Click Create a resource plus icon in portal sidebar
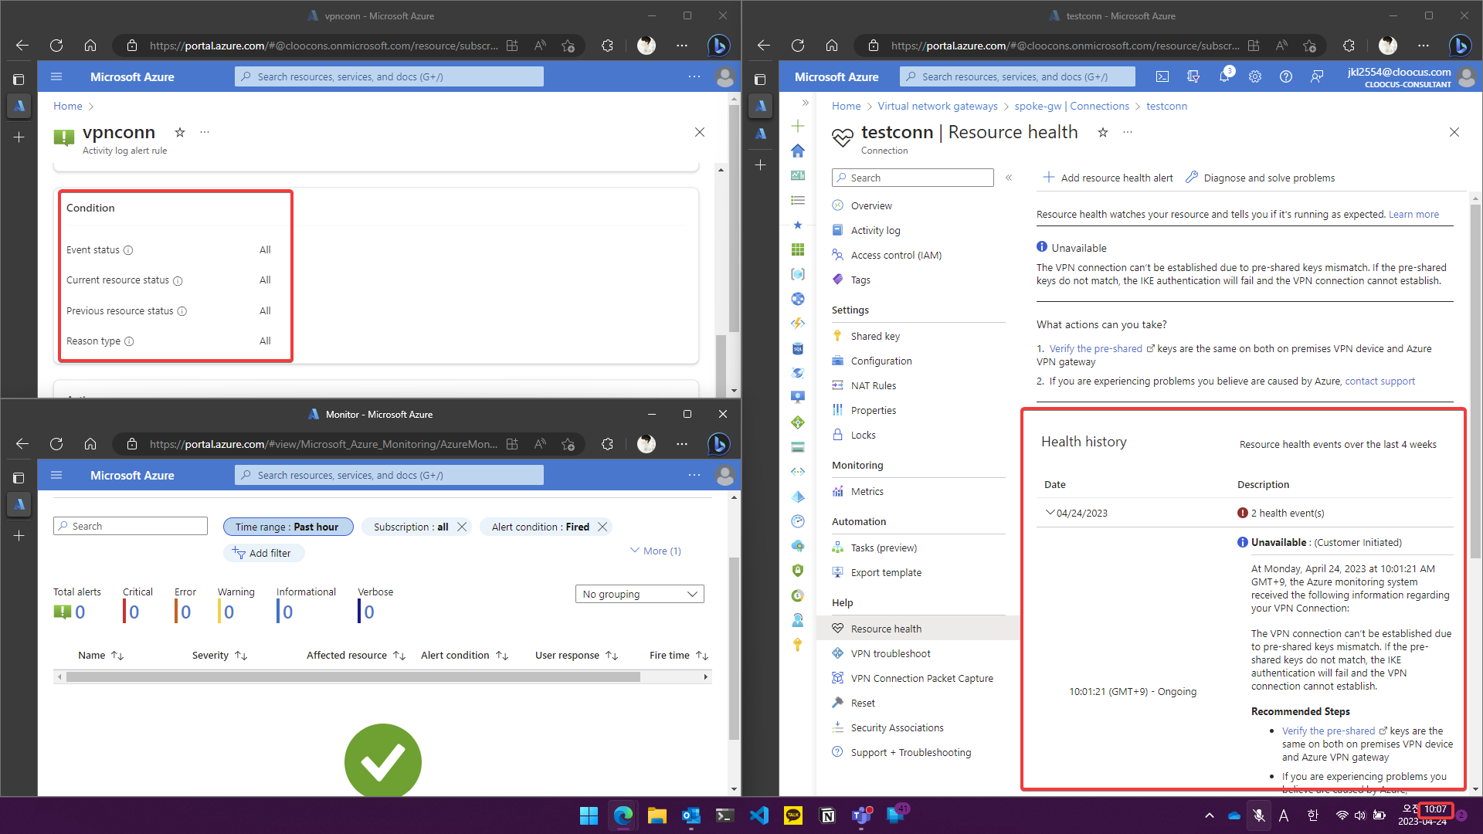1483x834 pixels. [x=798, y=126]
